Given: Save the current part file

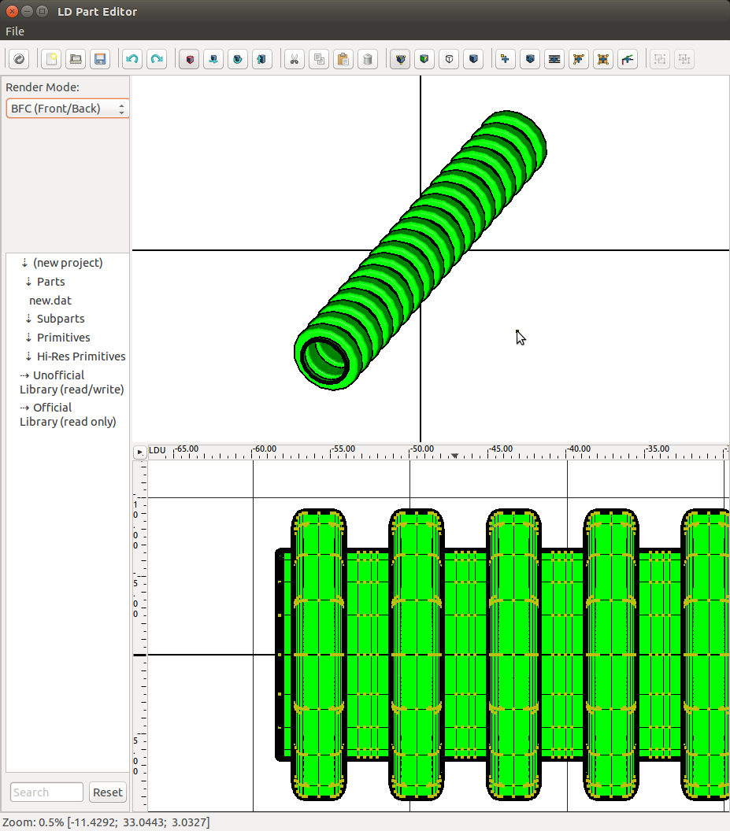Looking at the screenshot, I should pyautogui.click(x=100, y=58).
